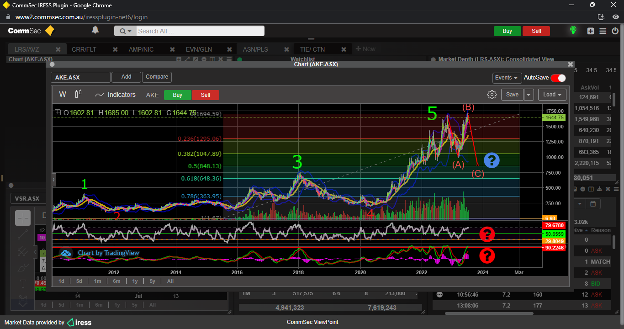Change the candlestick chart style
624x329 pixels.
(78, 94)
